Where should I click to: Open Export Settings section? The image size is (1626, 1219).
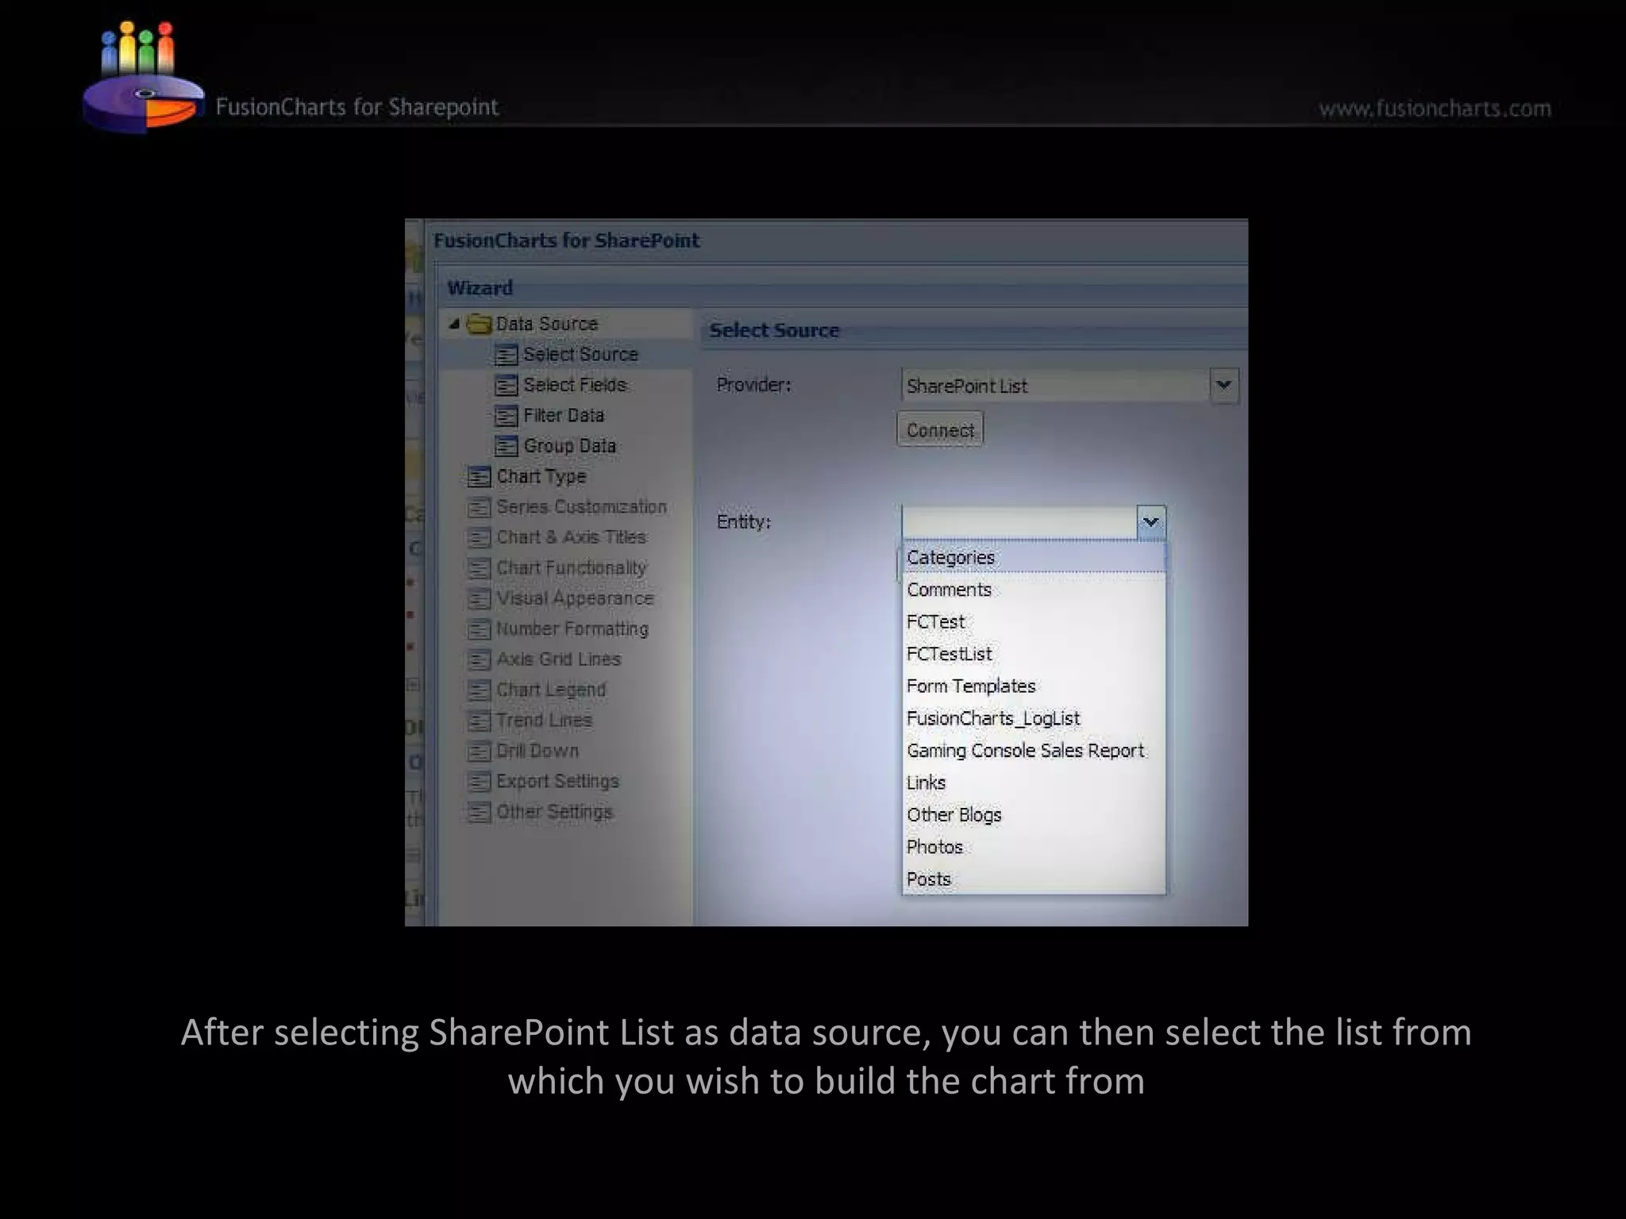[x=557, y=781]
